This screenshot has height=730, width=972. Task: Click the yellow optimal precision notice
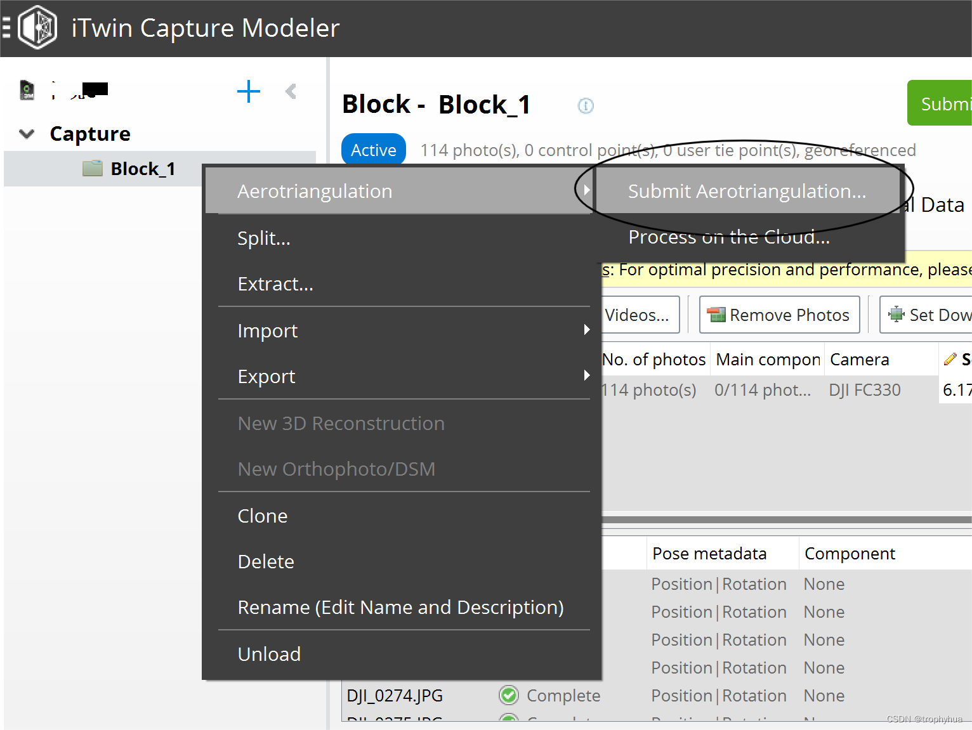click(x=787, y=270)
